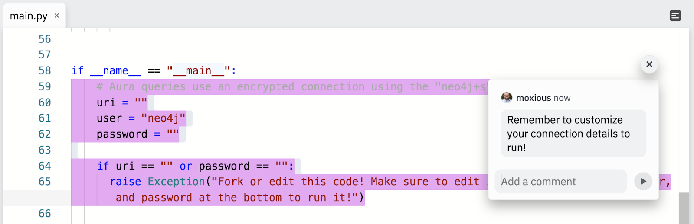694x224 pixels.
Task: Open the comments thread panel icon
Action: pos(675,16)
